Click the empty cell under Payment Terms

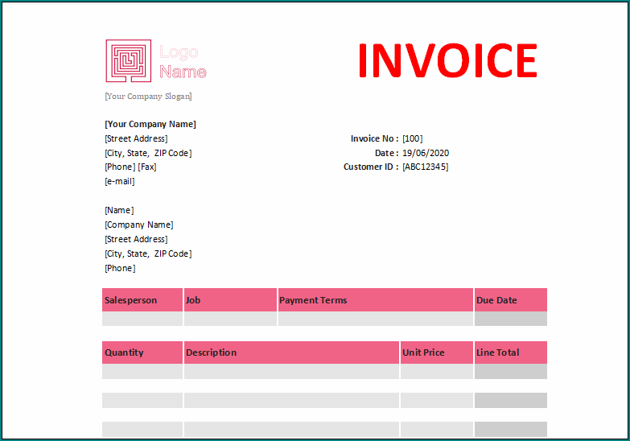pyautogui.click(x=376, y=319)
